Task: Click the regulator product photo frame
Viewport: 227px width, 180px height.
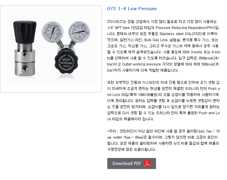Action: (x=51, y=49)
